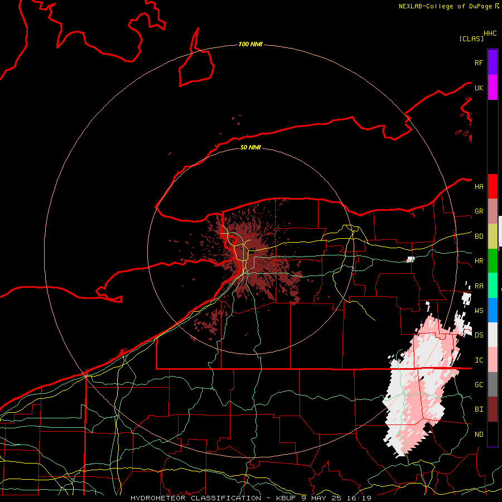
Task: Click the dusty pink GR color swatch
Action: coord(493,211)
